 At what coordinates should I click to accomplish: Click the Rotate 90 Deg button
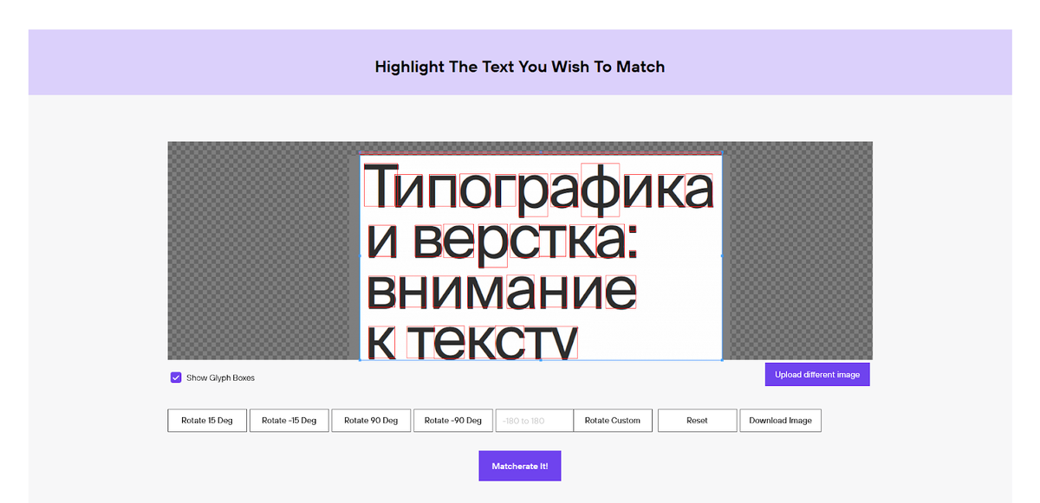tap(371, 421)
